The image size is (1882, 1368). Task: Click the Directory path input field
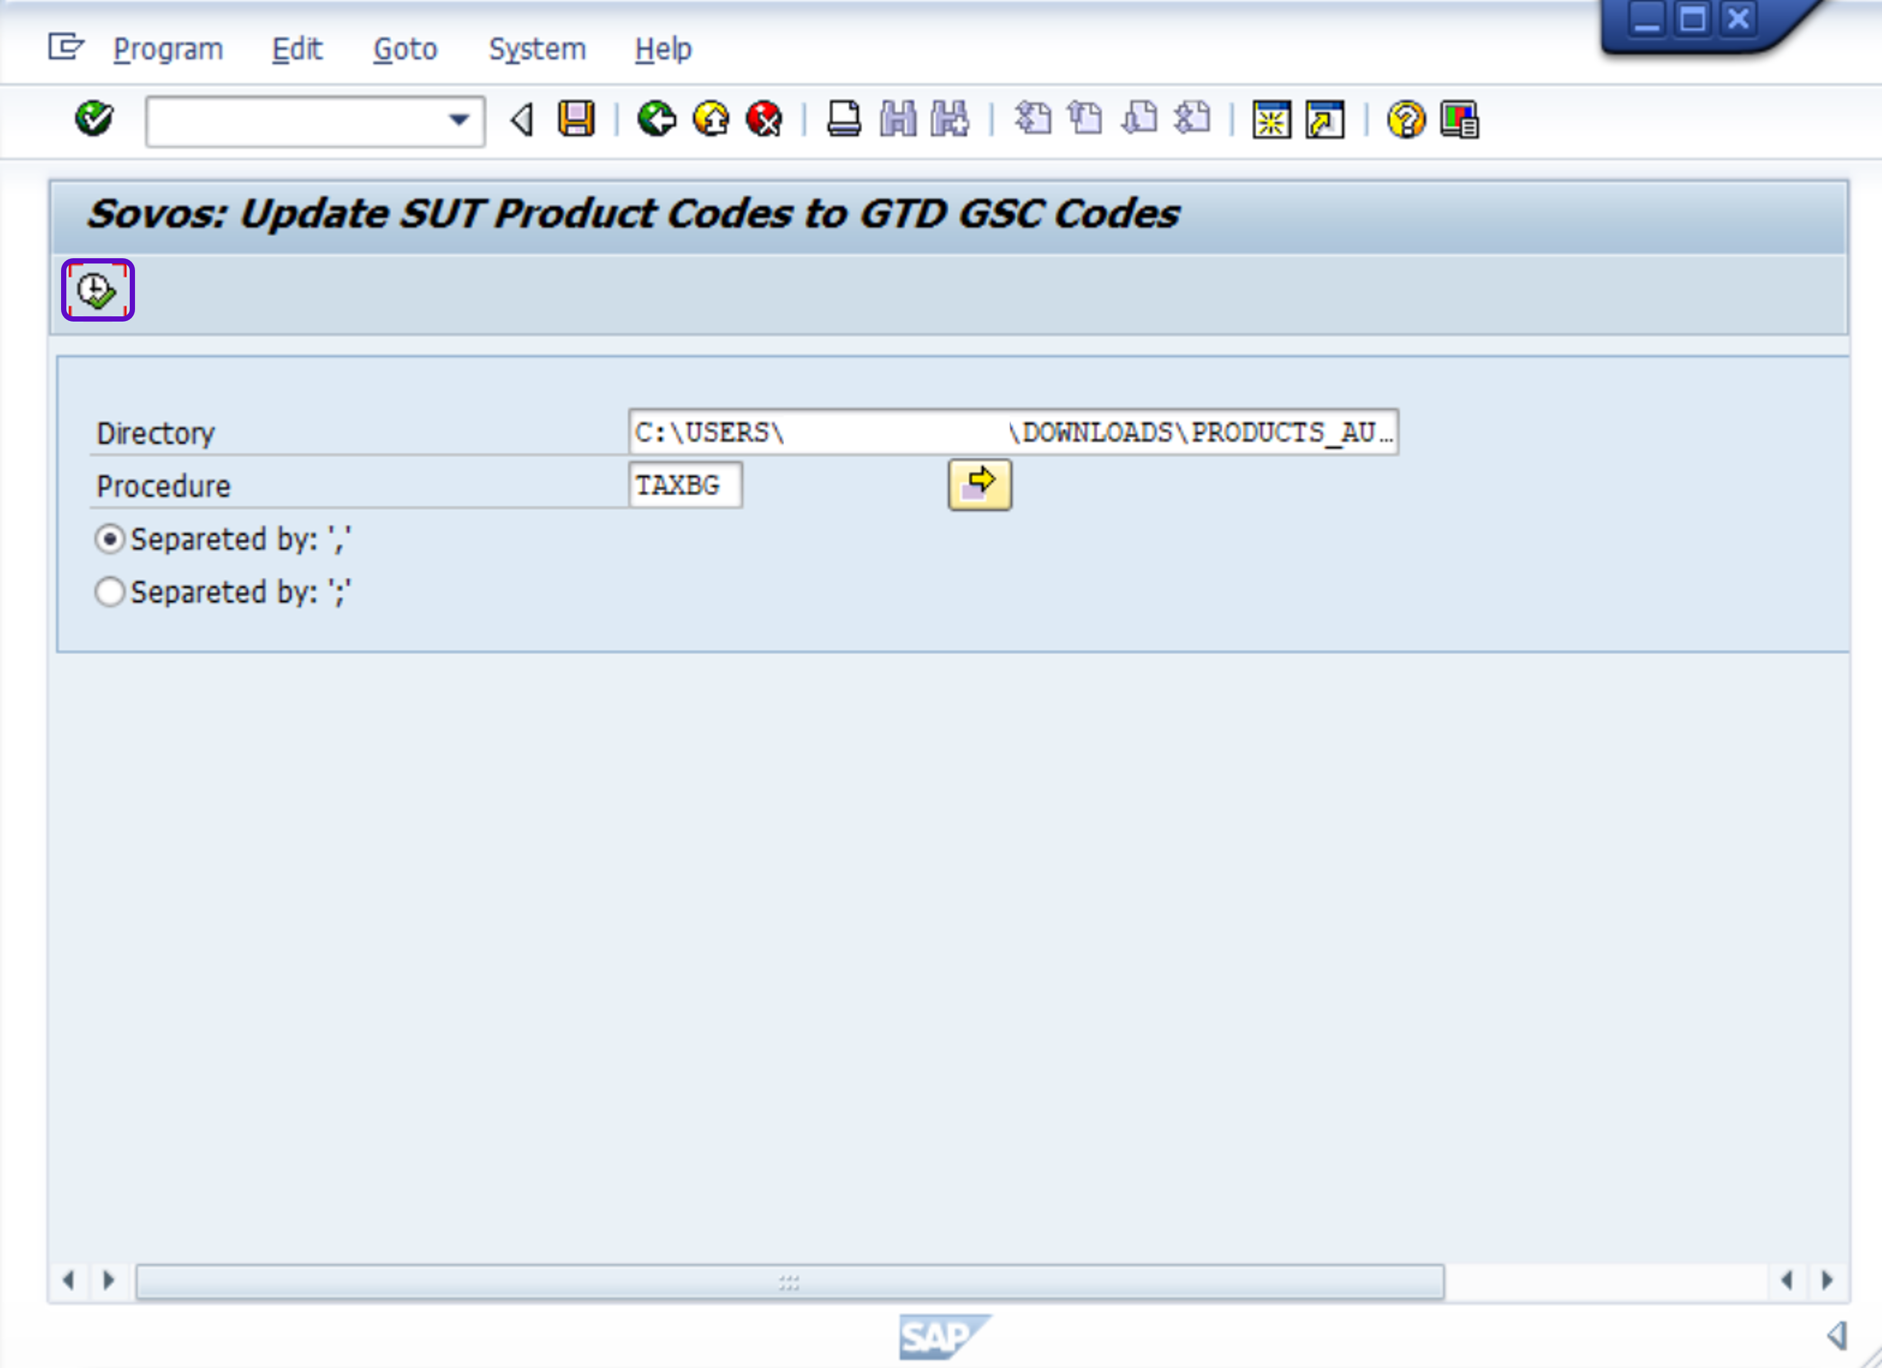pyautogui.click(x=1013, y=432)
